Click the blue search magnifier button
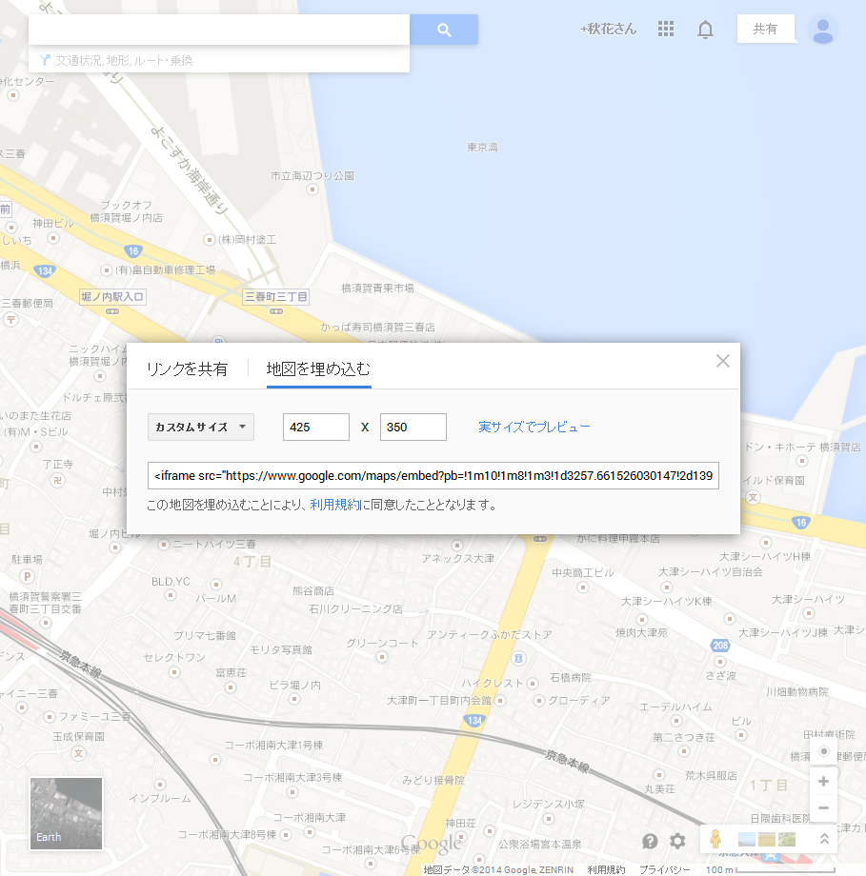The height and width of the screenshot is (876, 866). [444, 30]
